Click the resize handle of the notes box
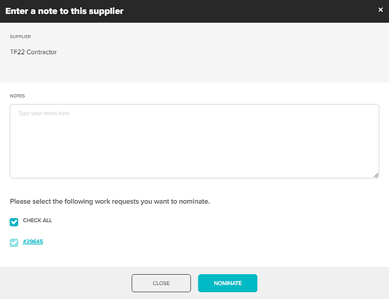The height and width of the screenshot is (299, 389). pos(376,175)
